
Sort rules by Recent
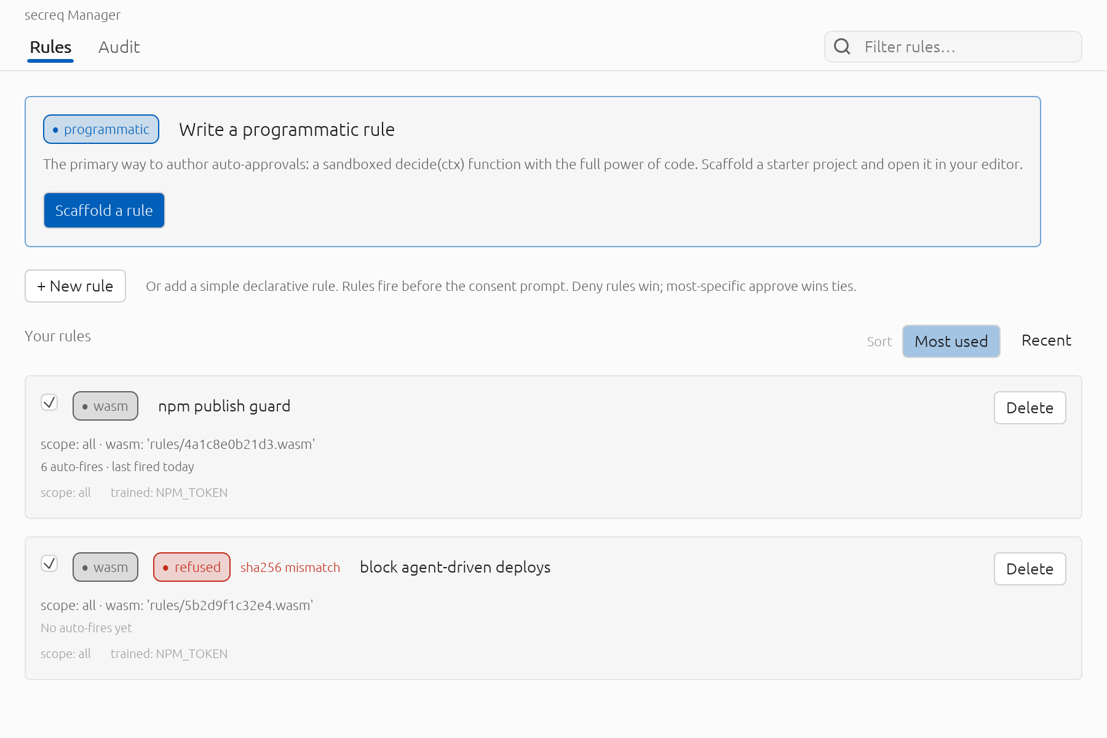(1046, 341)
